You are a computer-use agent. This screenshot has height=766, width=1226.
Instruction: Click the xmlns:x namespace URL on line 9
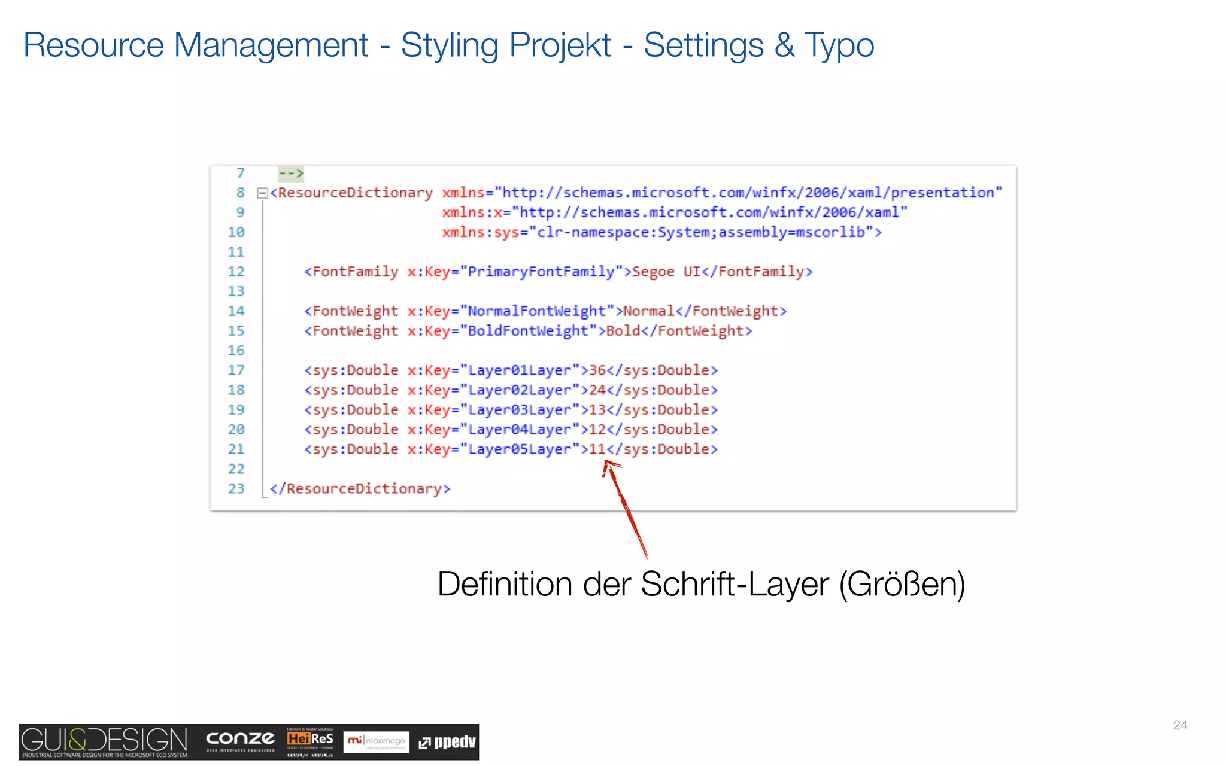tap(709, 212)
